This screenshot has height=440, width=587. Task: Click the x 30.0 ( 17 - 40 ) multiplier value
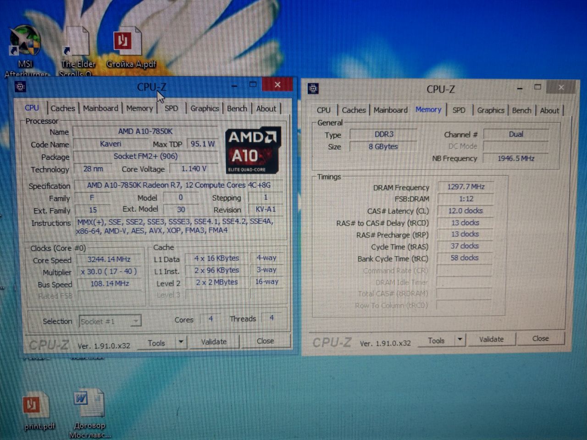[x=109, y=271]
